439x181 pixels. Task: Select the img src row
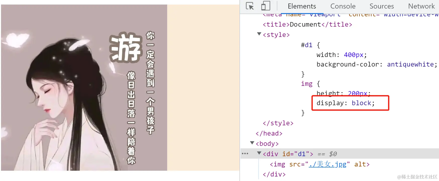320,164
